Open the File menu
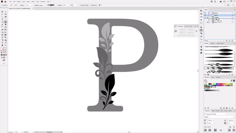The image size is (236, 133). [x=10, y=1]
